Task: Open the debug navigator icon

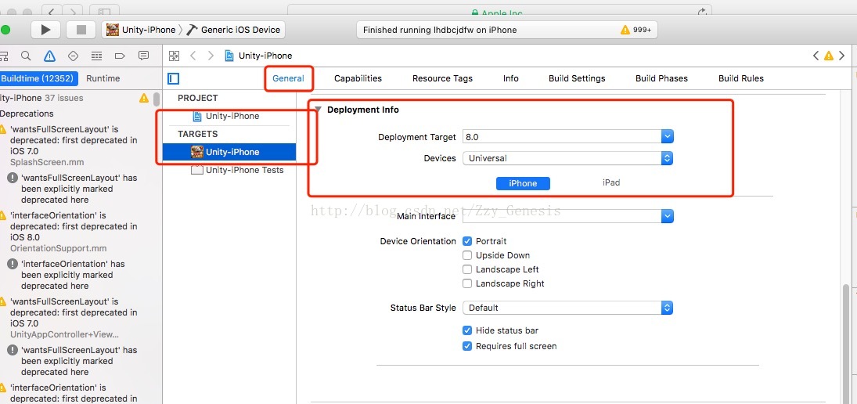Action: [97, 56]
